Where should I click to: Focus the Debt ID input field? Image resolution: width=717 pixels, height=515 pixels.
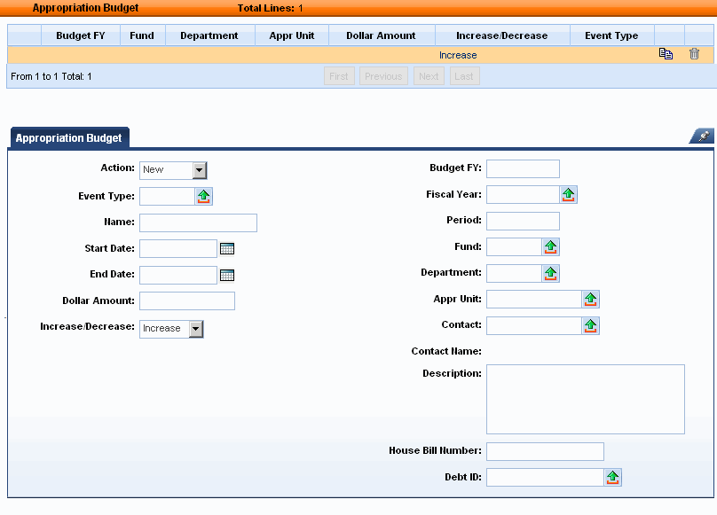(545, 478)
